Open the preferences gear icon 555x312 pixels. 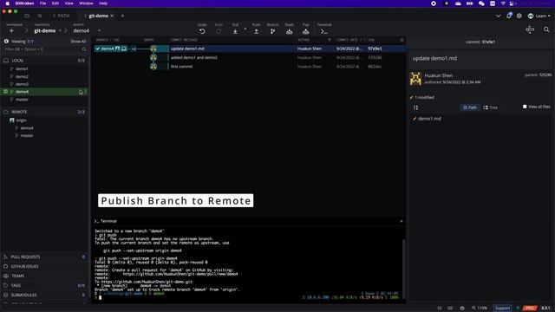click(519, 16)
